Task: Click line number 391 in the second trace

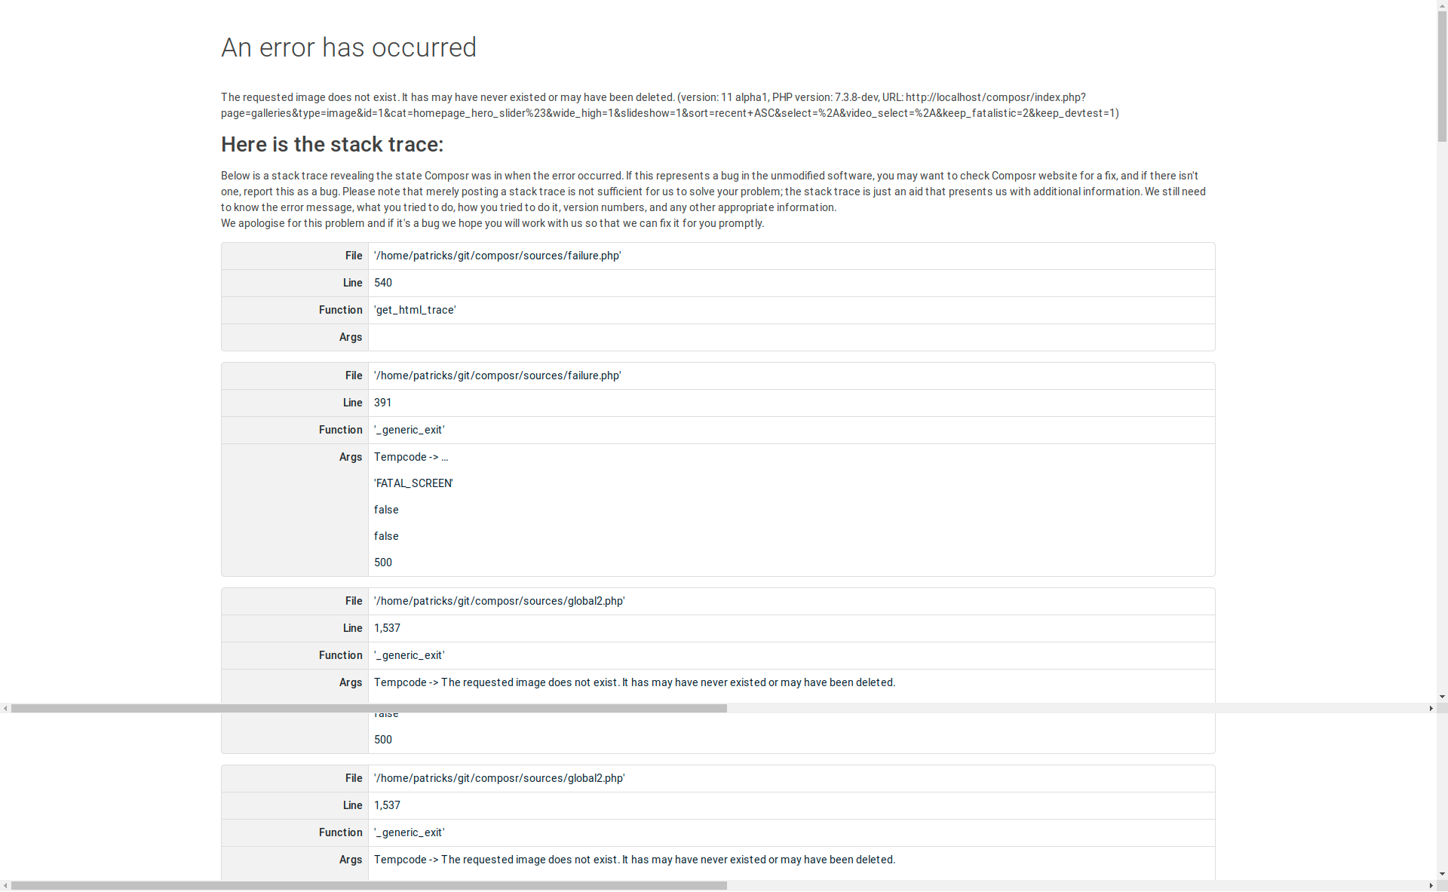Action: coord(383,403)
